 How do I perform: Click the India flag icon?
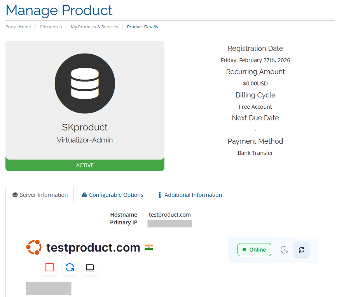click(x=149, y=247)
